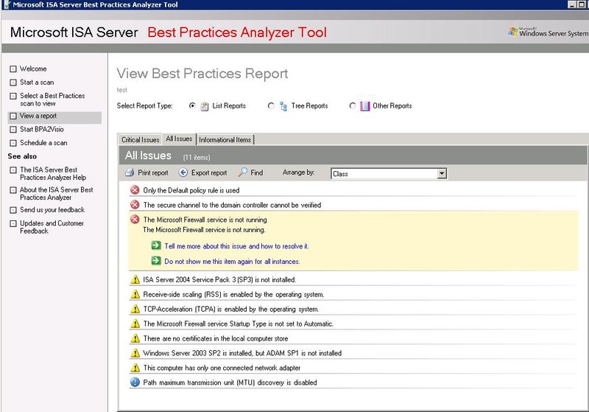Click the Arrange by combo box field

point(389,173)
